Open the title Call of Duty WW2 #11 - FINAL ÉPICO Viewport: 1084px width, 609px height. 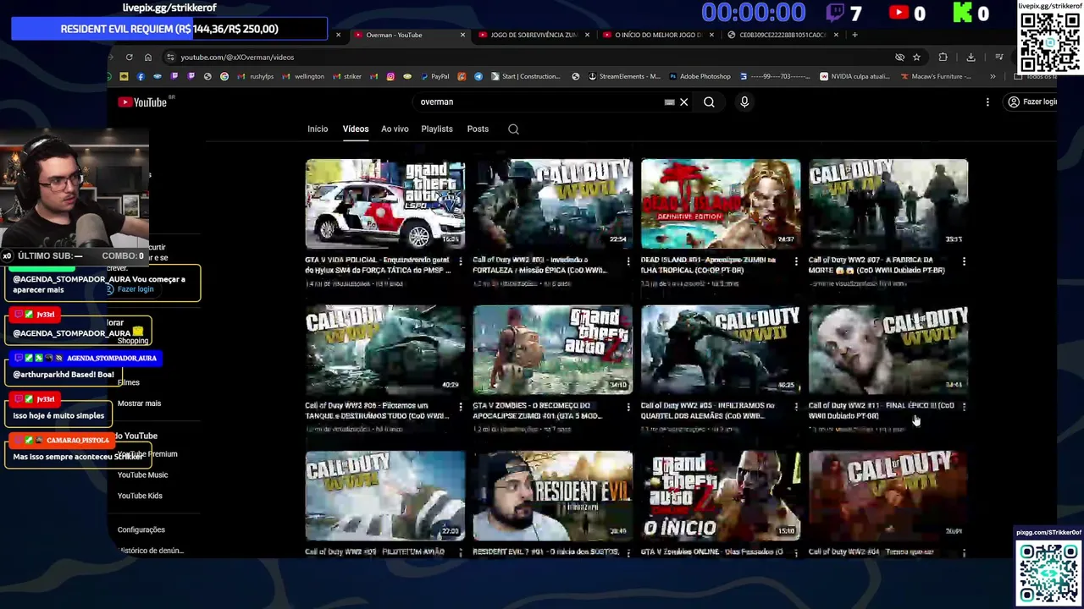point(882,410)
